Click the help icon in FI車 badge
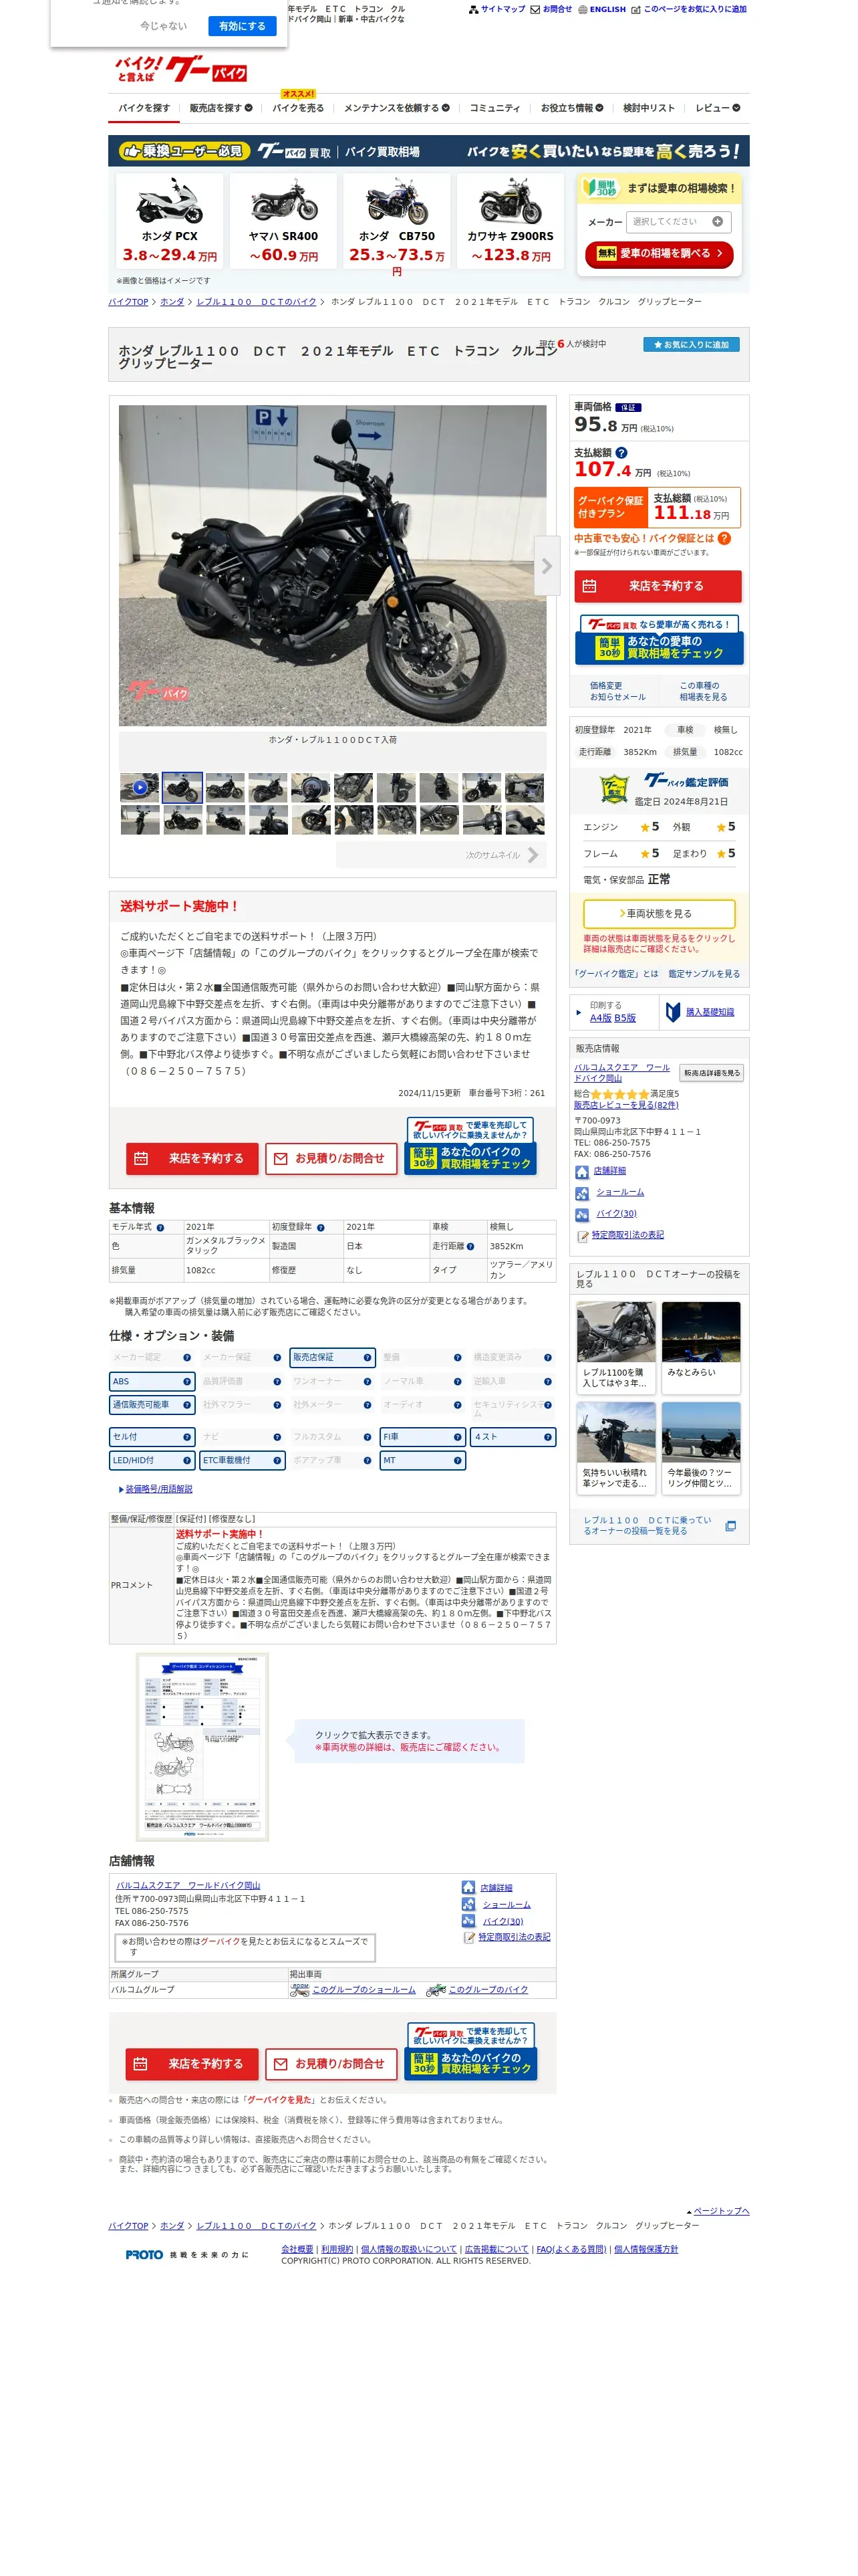This screenshot has width=858, height=2576. (458, 1437)
